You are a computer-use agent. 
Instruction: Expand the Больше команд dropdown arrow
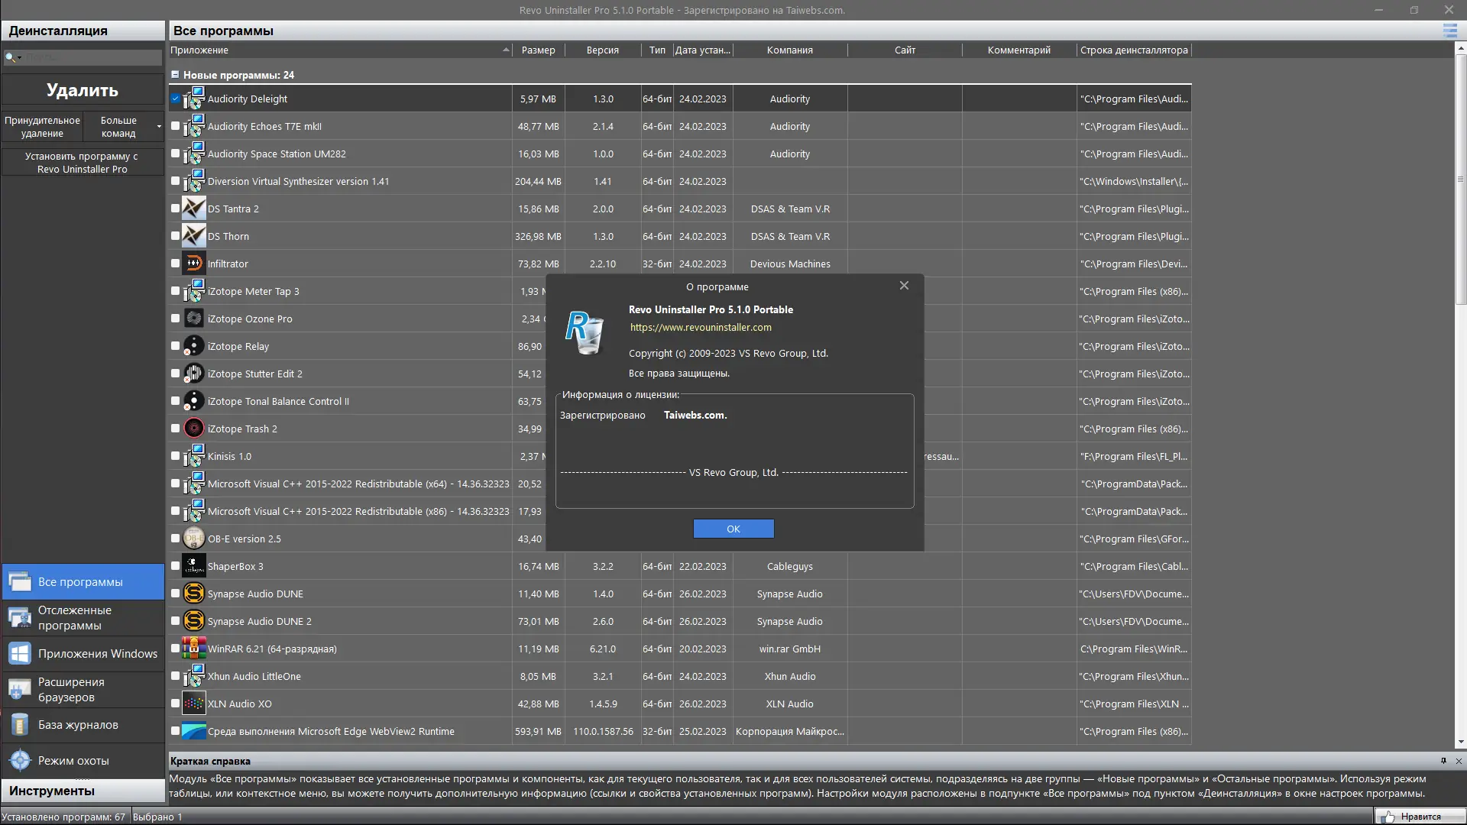pos(159,127)
